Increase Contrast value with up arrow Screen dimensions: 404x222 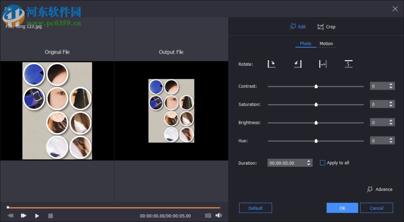[391, 84]
